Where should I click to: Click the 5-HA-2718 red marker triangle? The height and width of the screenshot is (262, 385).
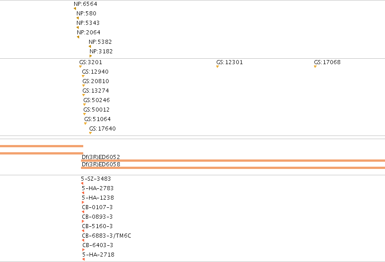point(84,259)
